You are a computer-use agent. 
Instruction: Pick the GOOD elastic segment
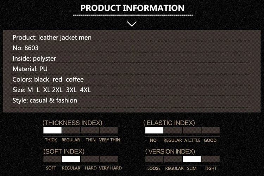(x=210, y=130)
